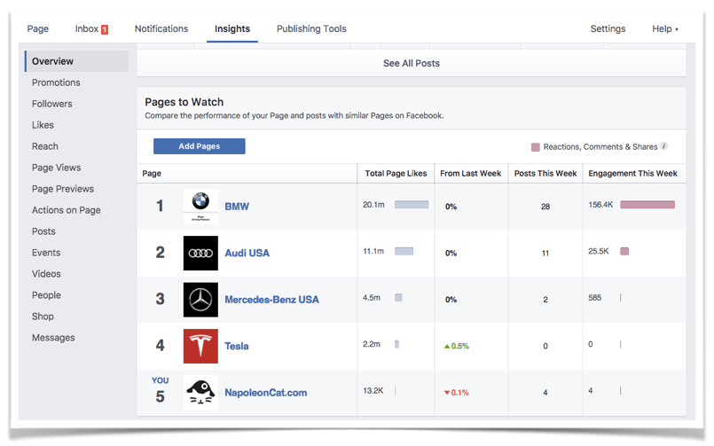This screenshot has width=714, height=446.
Task: Click the Total Page Likes column header
Action: (396, 174)
